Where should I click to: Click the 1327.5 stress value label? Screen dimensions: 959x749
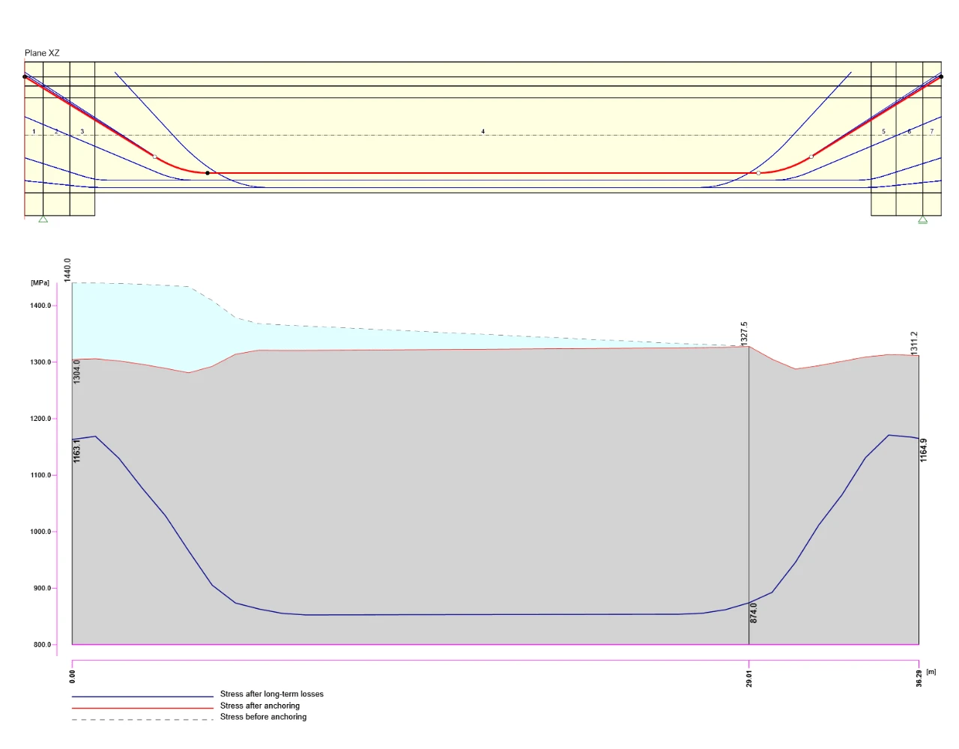point(744,333)
